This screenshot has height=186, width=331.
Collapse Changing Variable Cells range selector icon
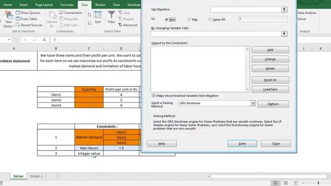tap(284, 34)
